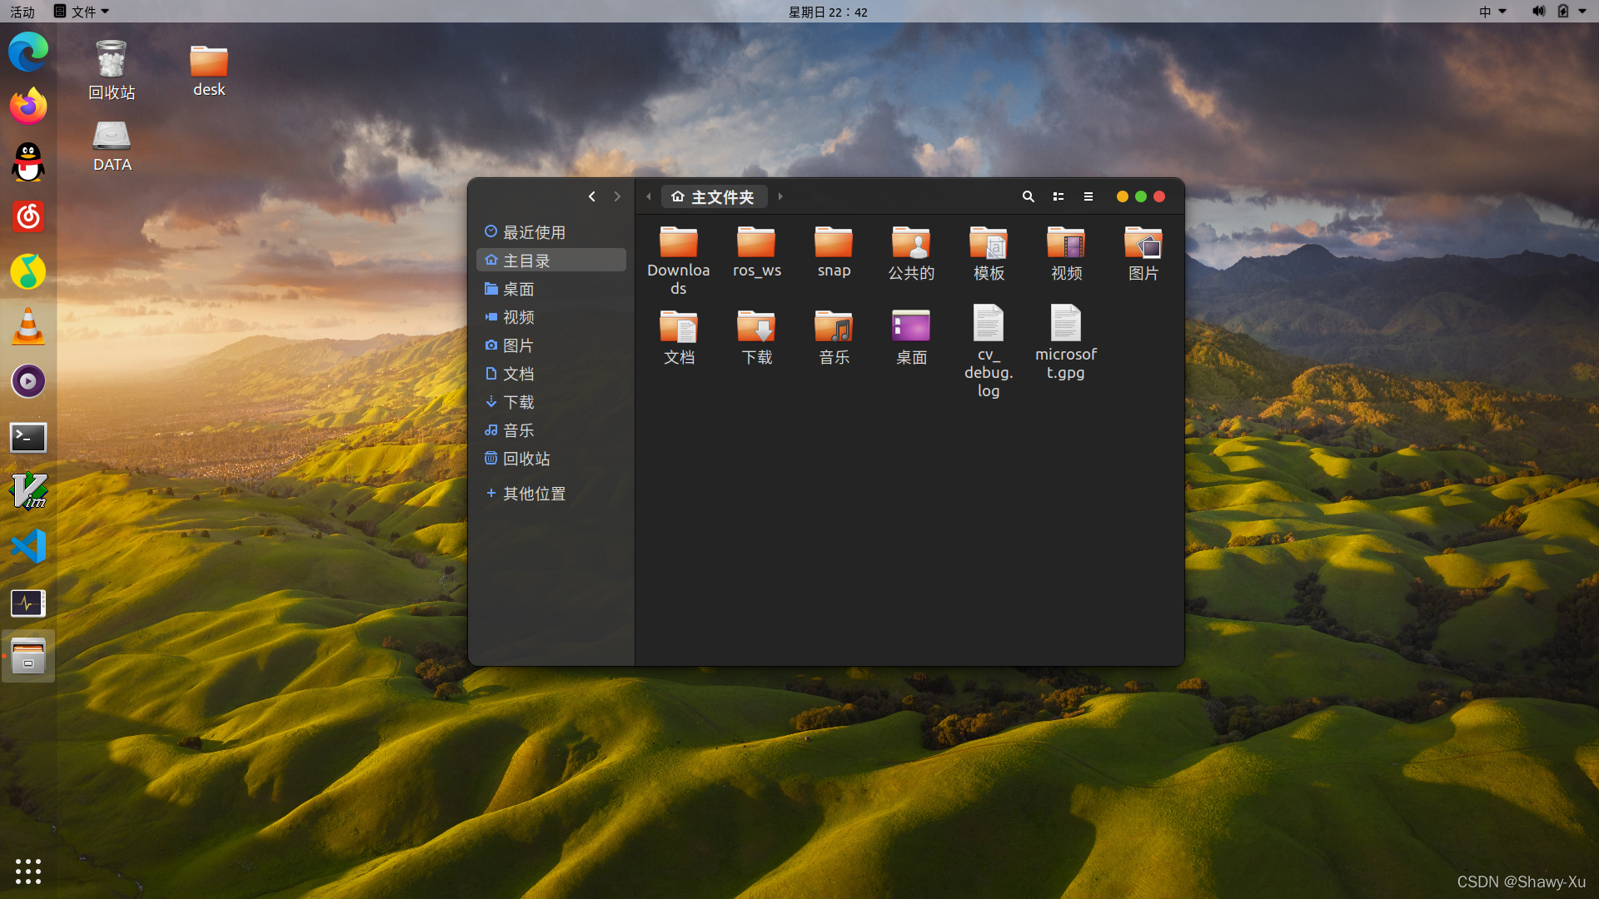Open 其他位置 in the sidebar

pyautogui.click(x=551, y=493)
